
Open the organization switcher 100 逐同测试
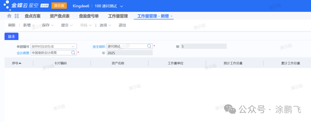(x=109, y=6)
